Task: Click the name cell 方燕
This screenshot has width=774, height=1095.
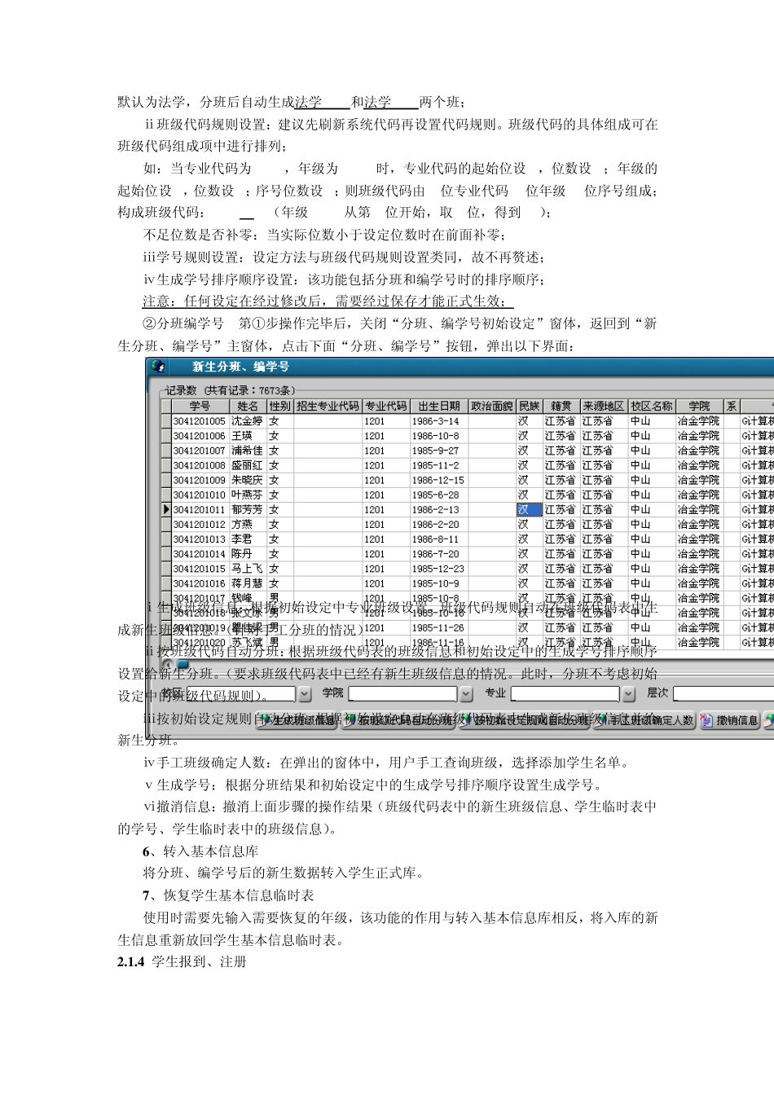Action: 248,524
